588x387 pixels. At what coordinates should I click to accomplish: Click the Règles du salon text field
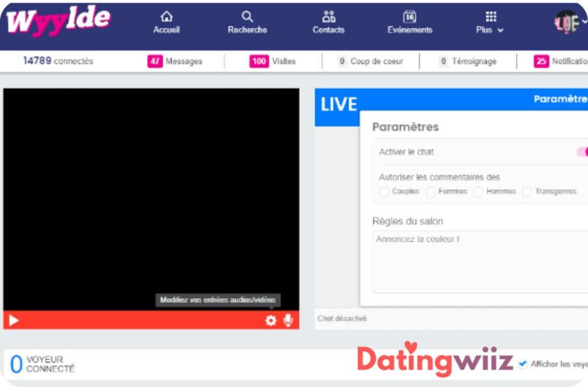coord(479,261)
